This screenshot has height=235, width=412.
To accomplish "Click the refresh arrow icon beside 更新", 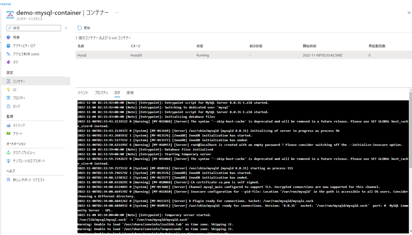I will point(80,28).
